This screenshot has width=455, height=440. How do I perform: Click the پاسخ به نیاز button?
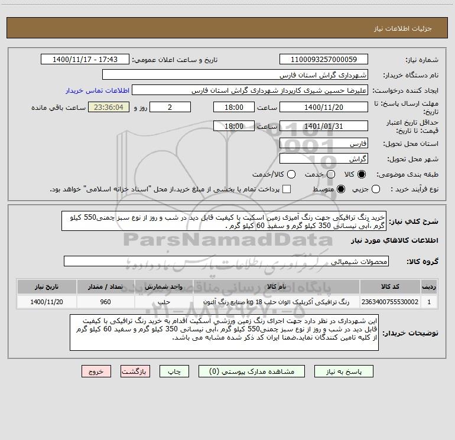(x=344, y=371)
